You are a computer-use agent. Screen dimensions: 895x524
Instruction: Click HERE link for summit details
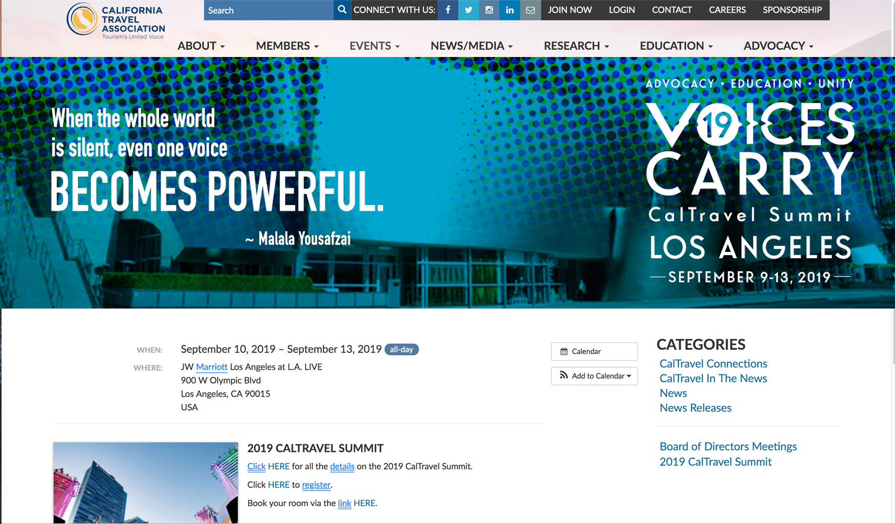[x=278, y=466]
